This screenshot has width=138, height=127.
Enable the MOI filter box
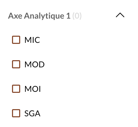tap(16, 89)
